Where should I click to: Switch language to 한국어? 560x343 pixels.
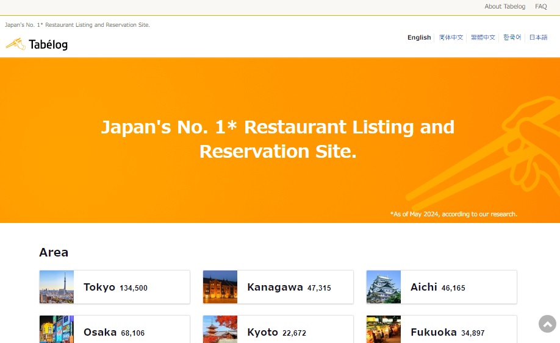click(x=512, y=37)
